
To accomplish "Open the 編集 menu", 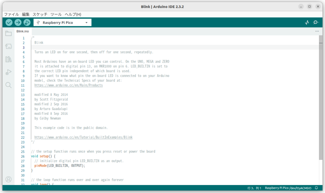I will click(26, 14).
